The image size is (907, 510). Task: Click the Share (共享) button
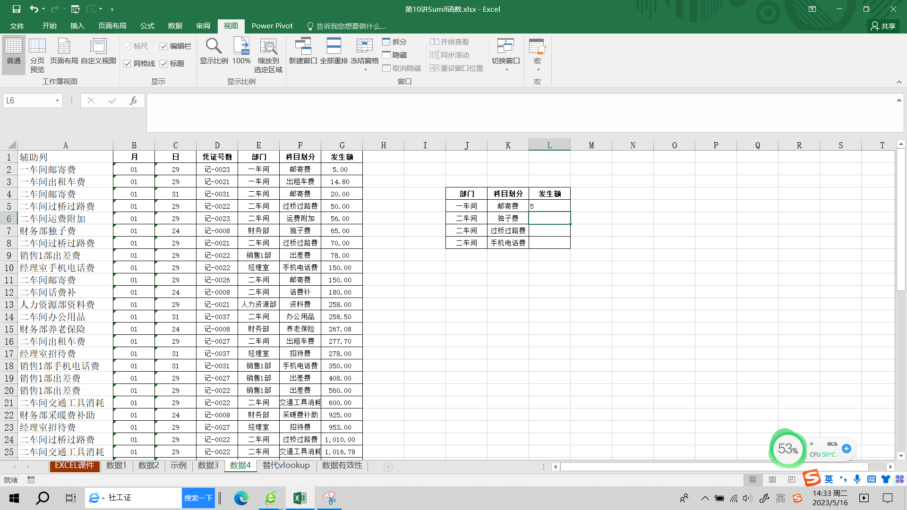click(883, 26)
